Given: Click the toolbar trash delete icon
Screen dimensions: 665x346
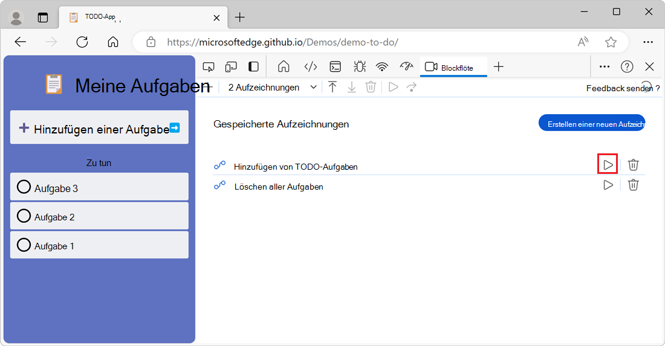Looking at the screenshot, I should tap(371, 87).
